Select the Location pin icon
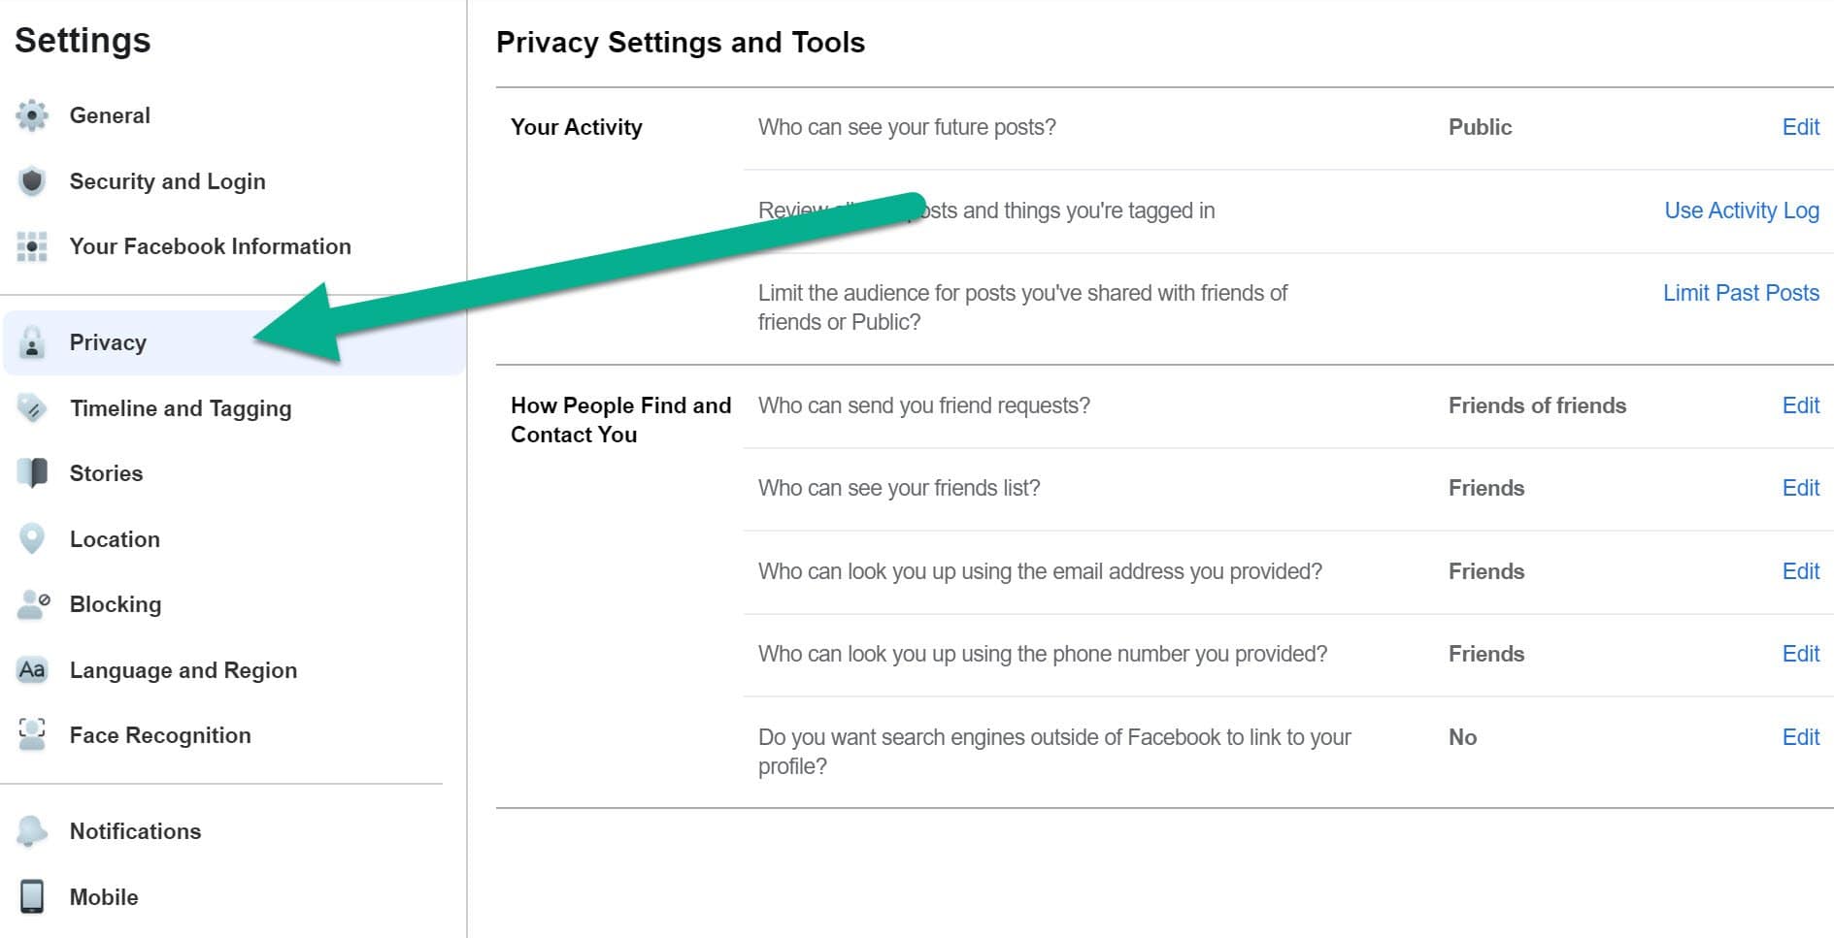This screenshot has height=938, width=1834. [x=32, y=538]
